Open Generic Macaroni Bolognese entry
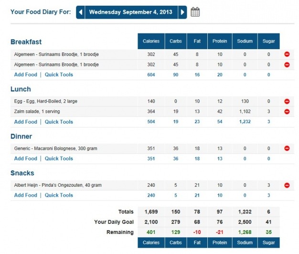The width and height of the screenshot is (299, 254). 55,148
